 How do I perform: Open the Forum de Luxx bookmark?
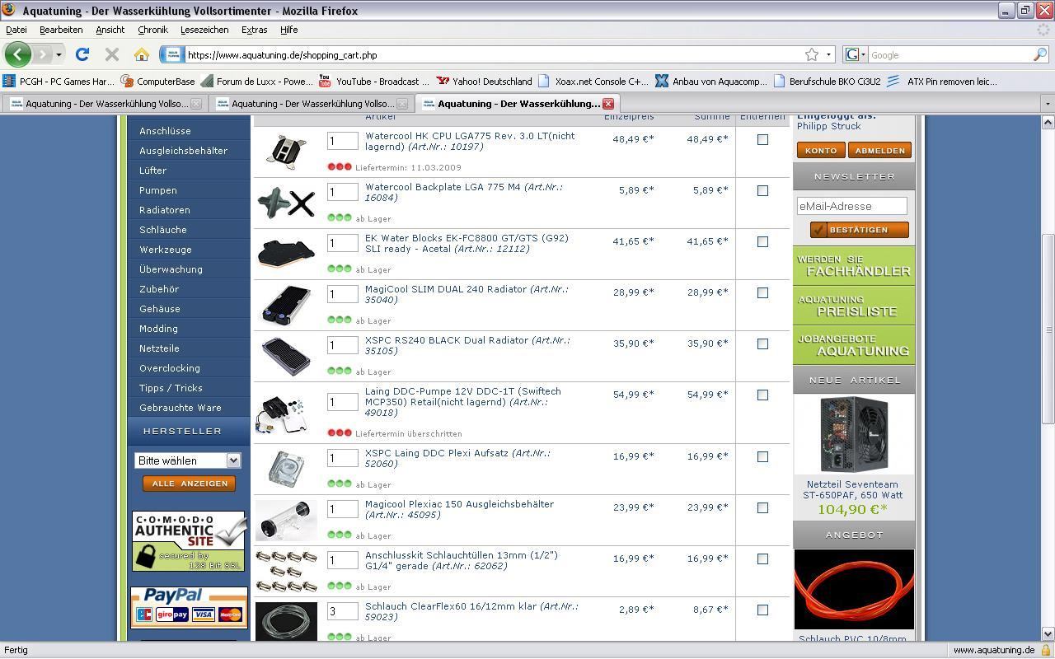(x=256, y=81)
